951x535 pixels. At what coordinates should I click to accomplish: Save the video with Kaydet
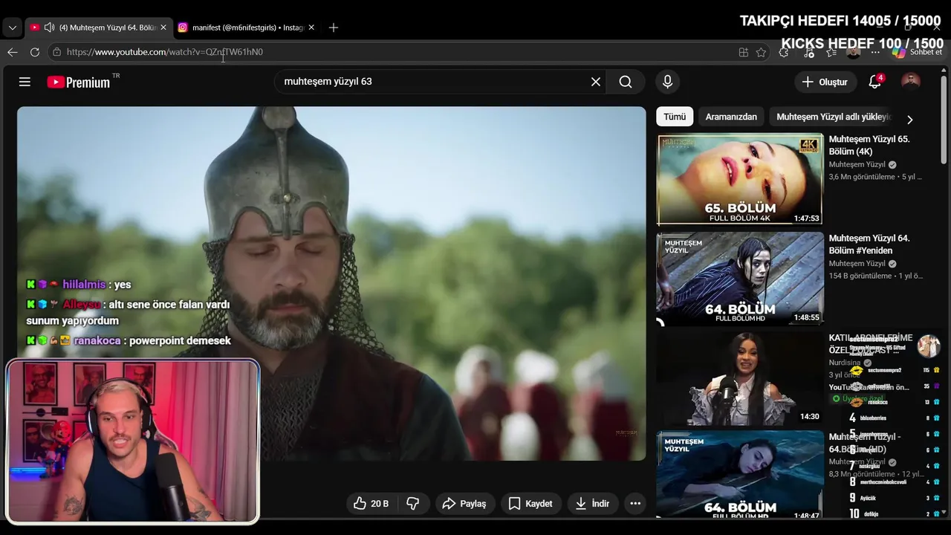(x=530, y=504)
